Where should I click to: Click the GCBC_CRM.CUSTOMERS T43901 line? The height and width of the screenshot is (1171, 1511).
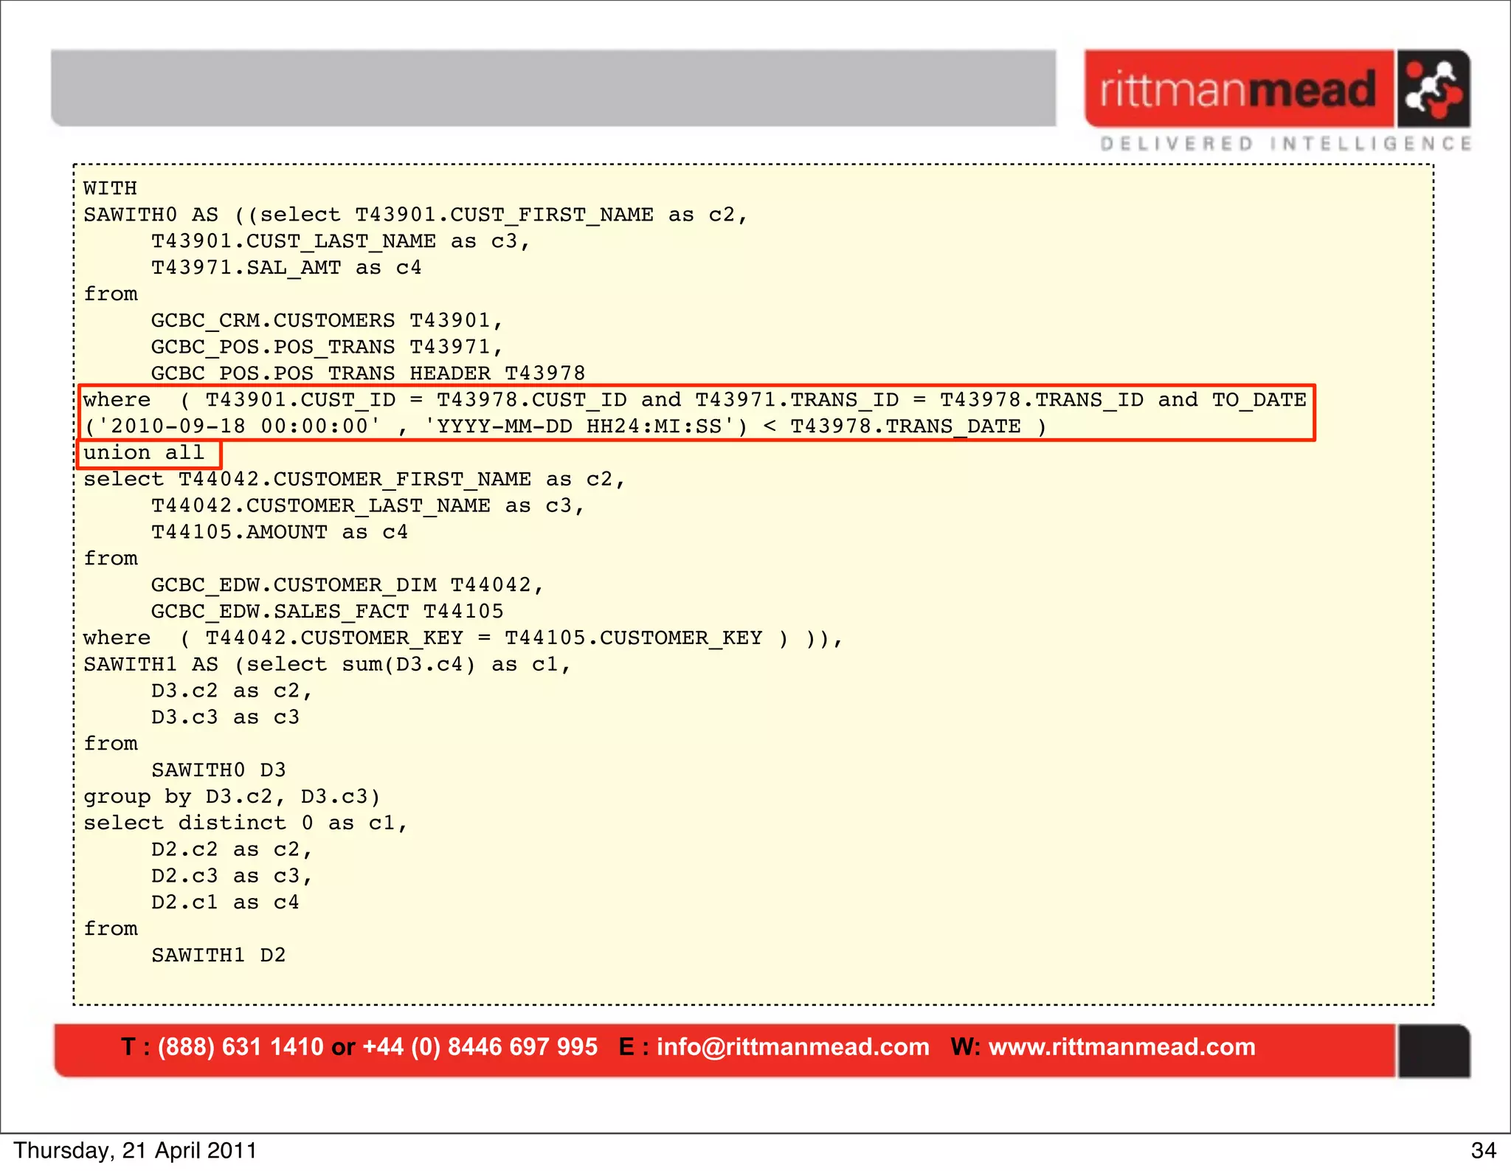[326, 320]
